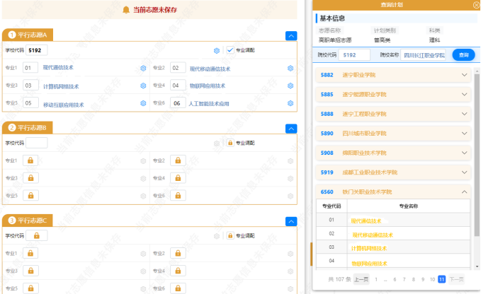Go to page 10 in pagination
The image size is (481, 294).
click(431, 279)
